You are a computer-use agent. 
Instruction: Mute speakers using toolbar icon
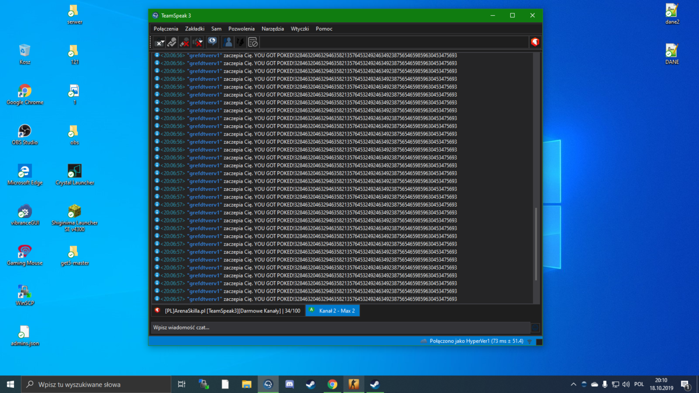pos(198,42)
